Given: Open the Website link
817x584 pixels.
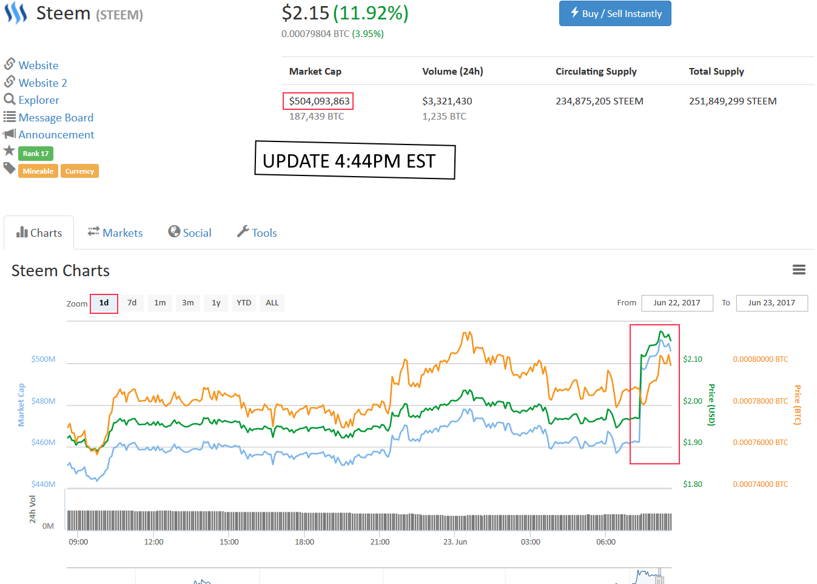Looking at the screenshot, I should (x=38, y=65).
